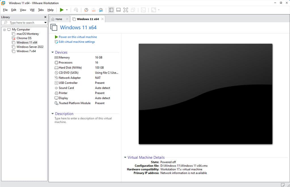The width and height of the screenshot is (290, 187).
Task: Switch to the Windows 11 x64 tab
Action: tap(88, 19)
